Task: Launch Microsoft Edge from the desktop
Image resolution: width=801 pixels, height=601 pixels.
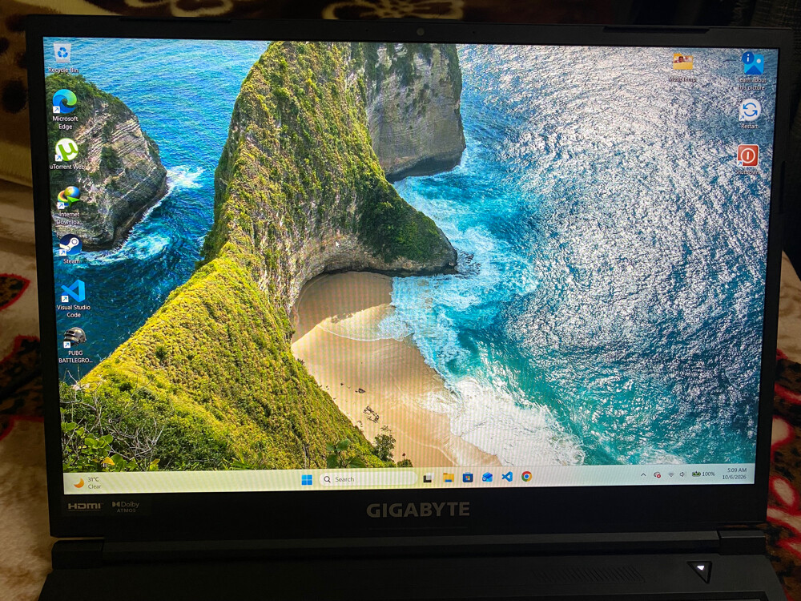Action: point(65,109)
